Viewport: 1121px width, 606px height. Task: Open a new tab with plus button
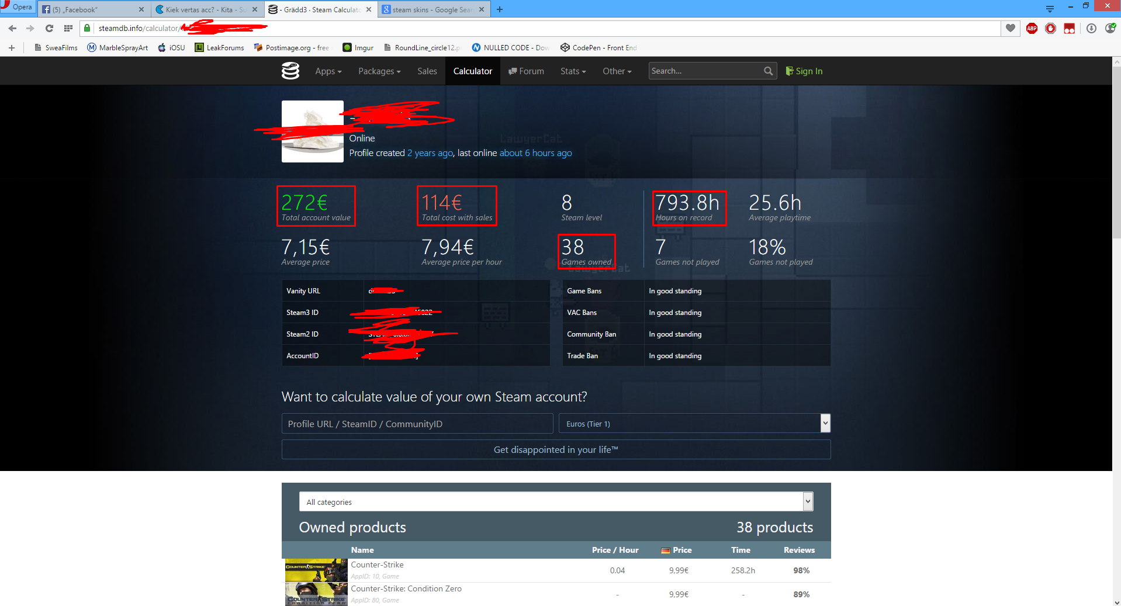point(499,9)
